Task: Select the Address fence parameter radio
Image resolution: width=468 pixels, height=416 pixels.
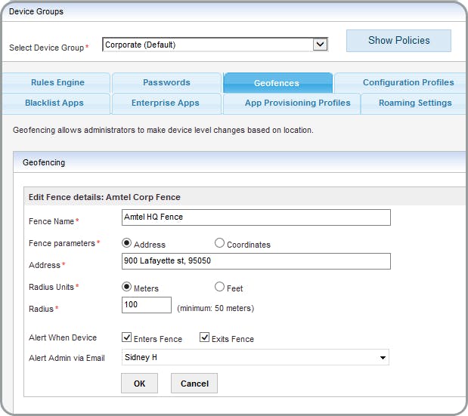Action: click(x=126, y=244)
